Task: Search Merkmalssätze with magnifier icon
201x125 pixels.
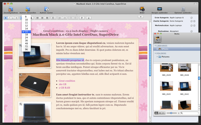Action: pos(191,25)
